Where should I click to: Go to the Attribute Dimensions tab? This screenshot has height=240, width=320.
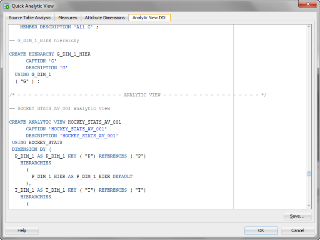(105, 17)
